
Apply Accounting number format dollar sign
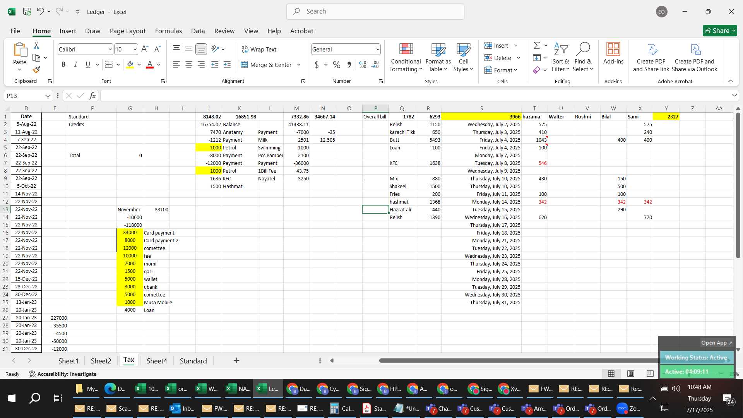click(x=317, y=65)
